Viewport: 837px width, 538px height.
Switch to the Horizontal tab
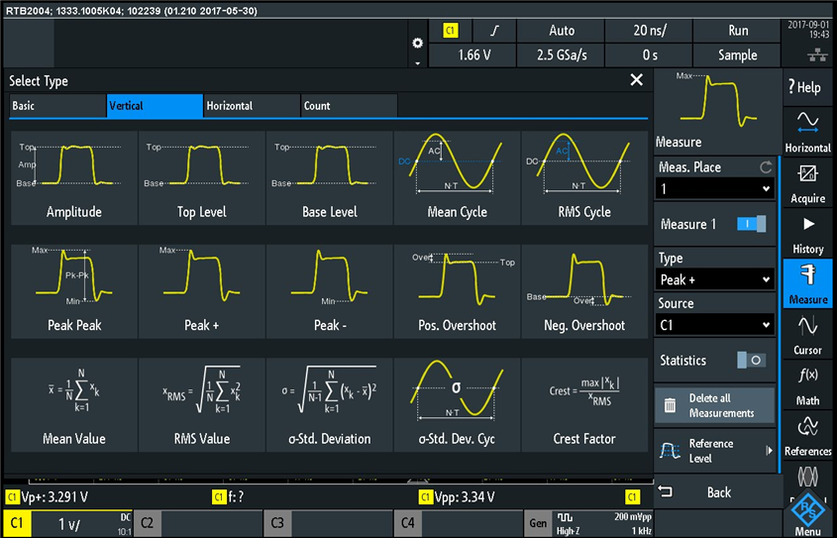click(251, 106)
